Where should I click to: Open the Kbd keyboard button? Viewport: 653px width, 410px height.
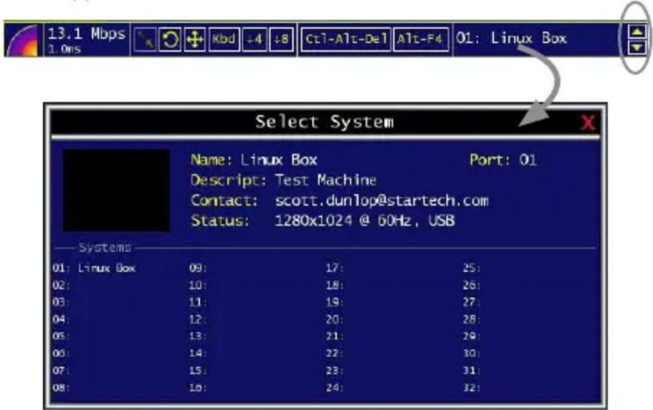pyautogui.click(x=224, y=40)
